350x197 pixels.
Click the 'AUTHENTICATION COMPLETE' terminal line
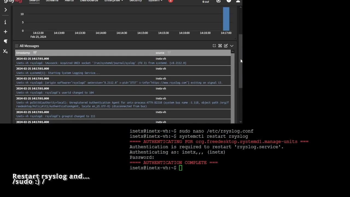click(174, 163)
